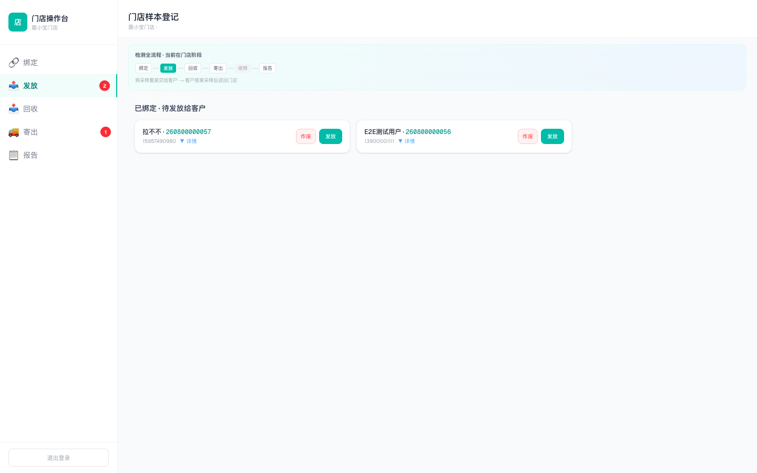Screen dimensions: 757x473
Task: Open the 报告 sidebar section
Action: pyautogui.click(x=58, y=155)
